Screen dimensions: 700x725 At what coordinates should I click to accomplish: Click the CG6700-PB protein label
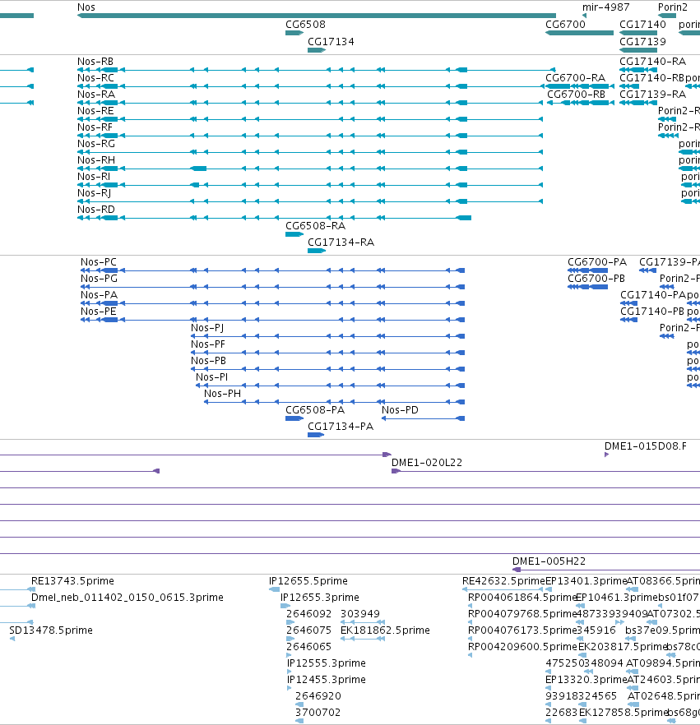[x=596, y=279]
